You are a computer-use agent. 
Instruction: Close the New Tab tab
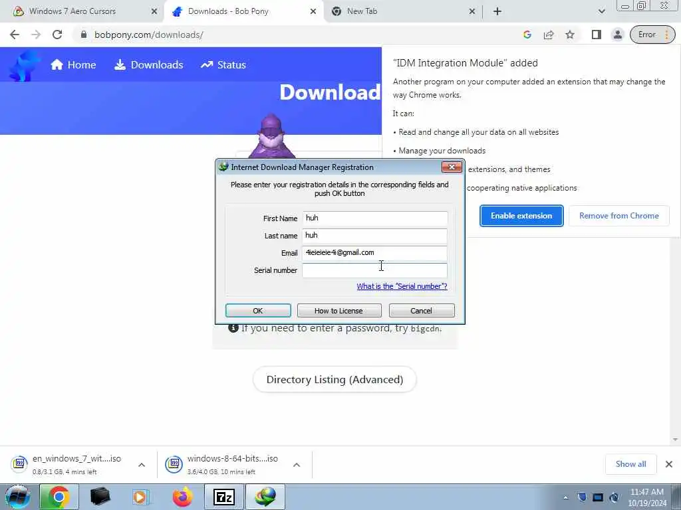click(x=472, y=11)
